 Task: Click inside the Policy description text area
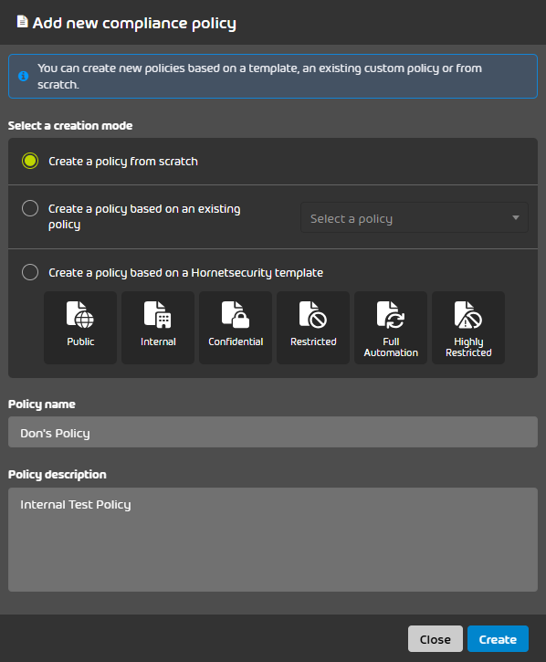(273, 540)
